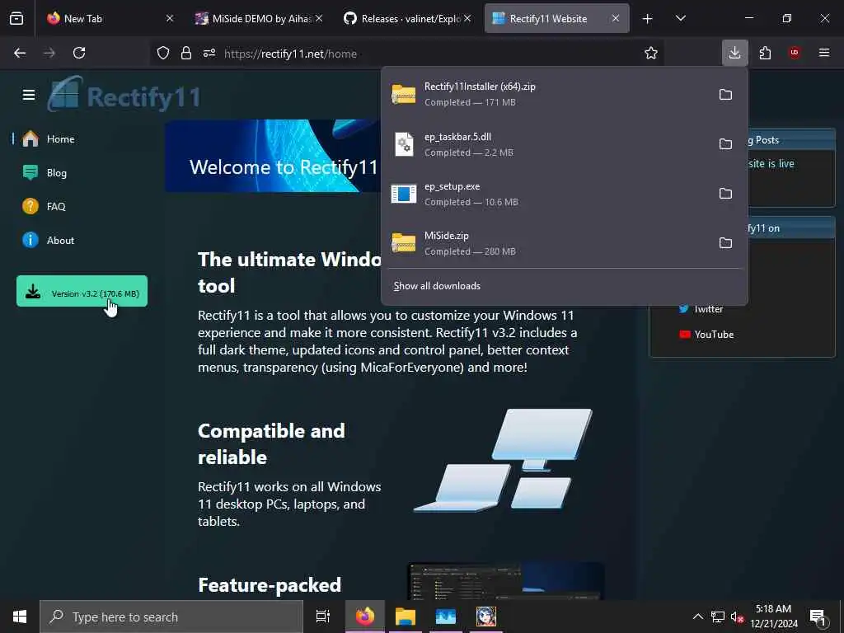Show ep_taskbar.5.dll in folder
Image resolution: width=844 pixels, height=633 pixels.
725,144
